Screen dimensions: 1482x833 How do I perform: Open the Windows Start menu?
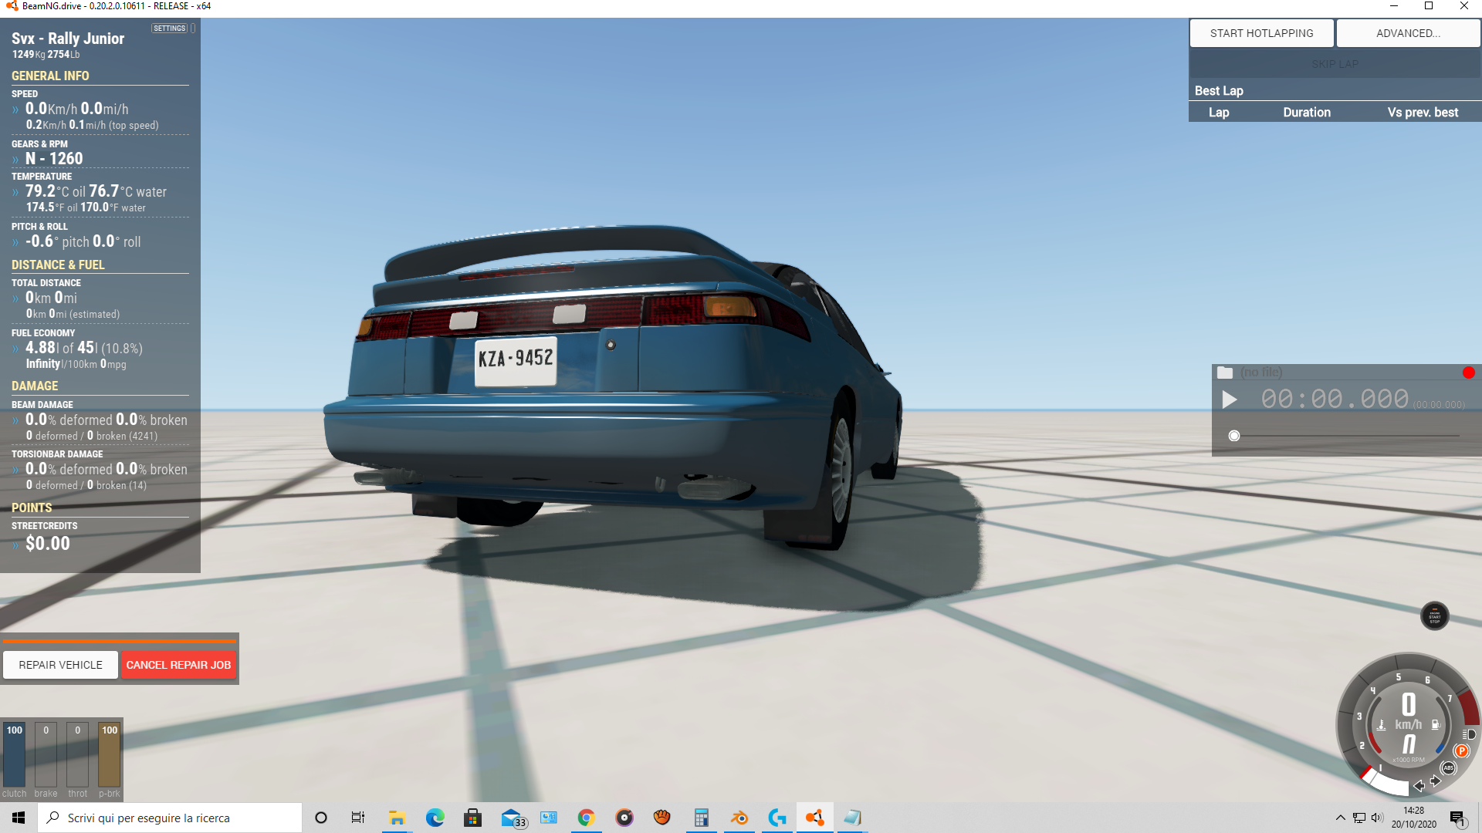click(19, 818)
